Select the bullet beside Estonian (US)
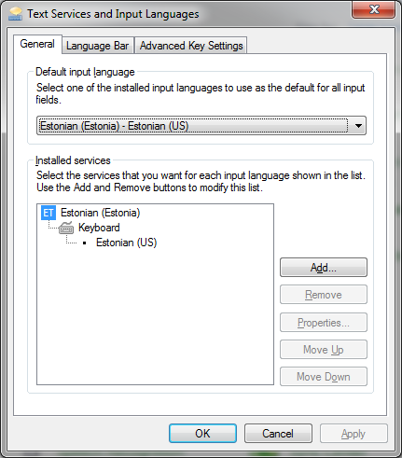The width and height of the screenshot is (402, 458). [85, 243]
